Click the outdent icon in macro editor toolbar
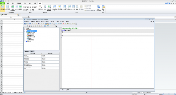Viewport: 176px width, 95px height. click(x=61, y=24)
